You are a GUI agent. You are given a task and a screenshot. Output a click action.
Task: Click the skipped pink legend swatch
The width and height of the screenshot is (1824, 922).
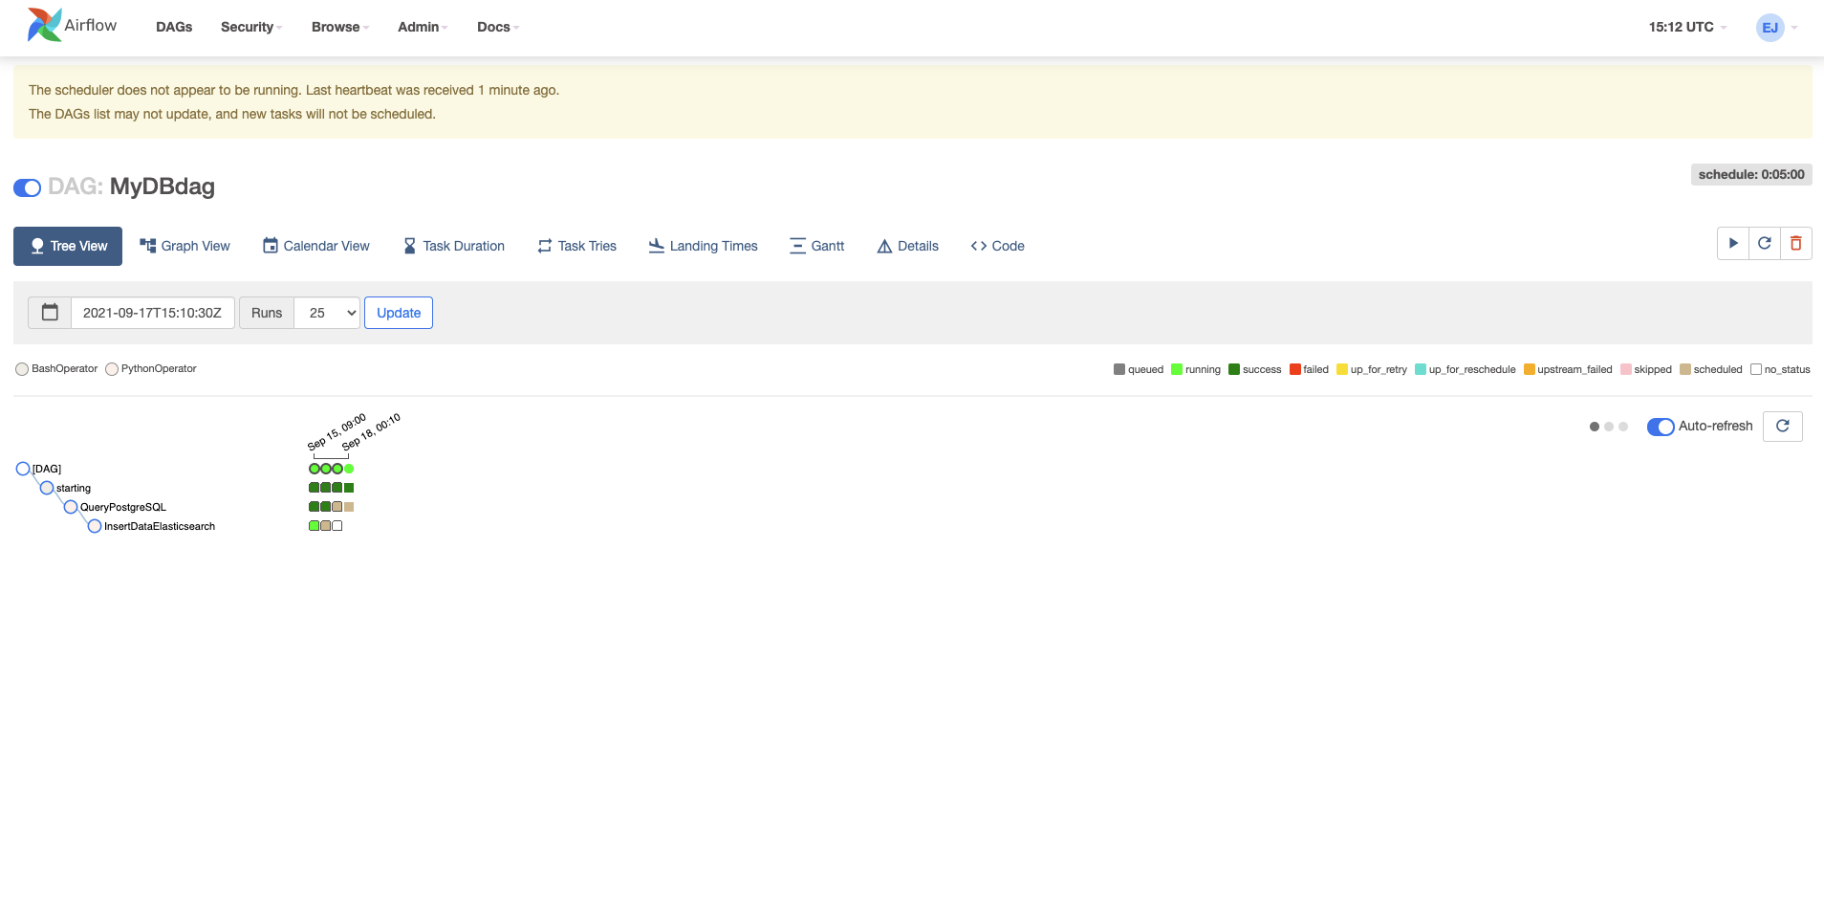[1626, 369]
